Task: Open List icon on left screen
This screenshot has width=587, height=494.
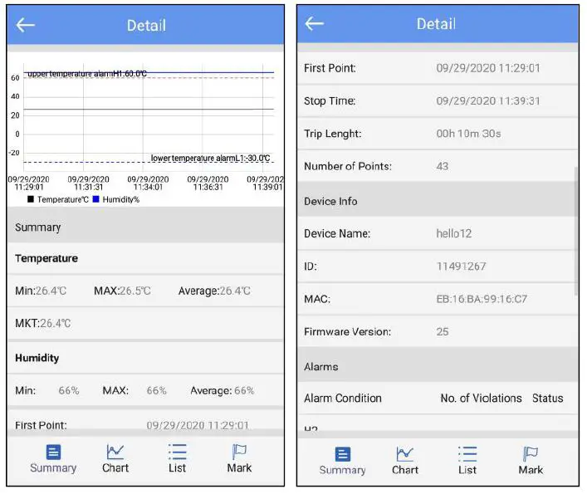Action: pos(178,452)
